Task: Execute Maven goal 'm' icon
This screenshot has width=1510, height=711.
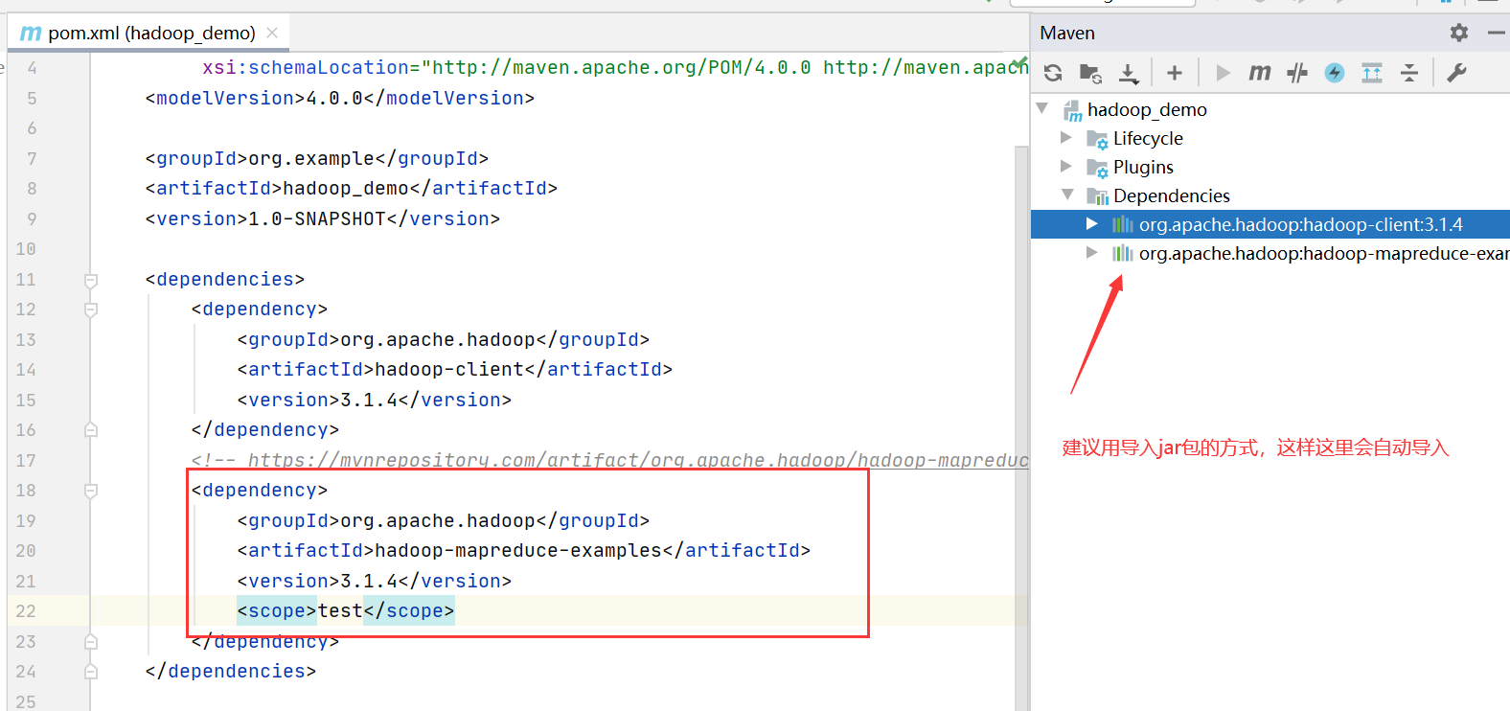Action: 1259,73
